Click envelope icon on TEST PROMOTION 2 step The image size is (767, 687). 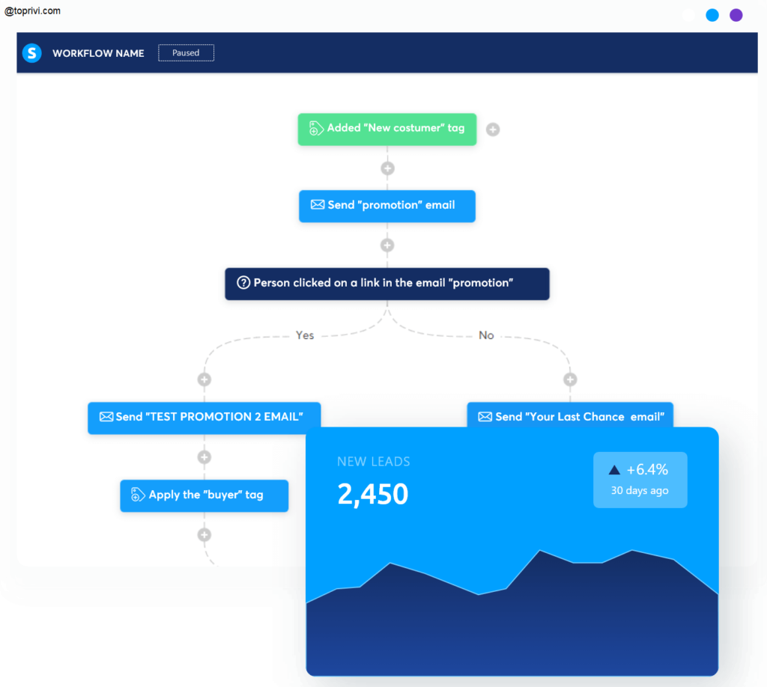106,417
